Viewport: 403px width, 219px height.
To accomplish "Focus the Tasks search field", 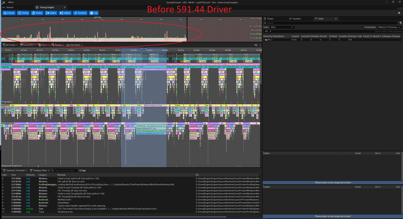I will click(x=330, y=23).
